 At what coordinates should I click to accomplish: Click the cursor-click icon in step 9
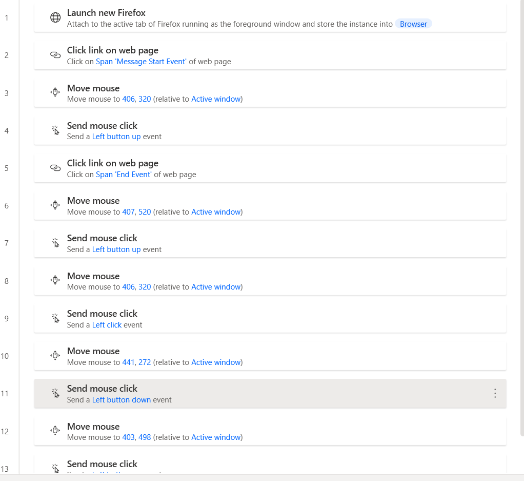55,318
